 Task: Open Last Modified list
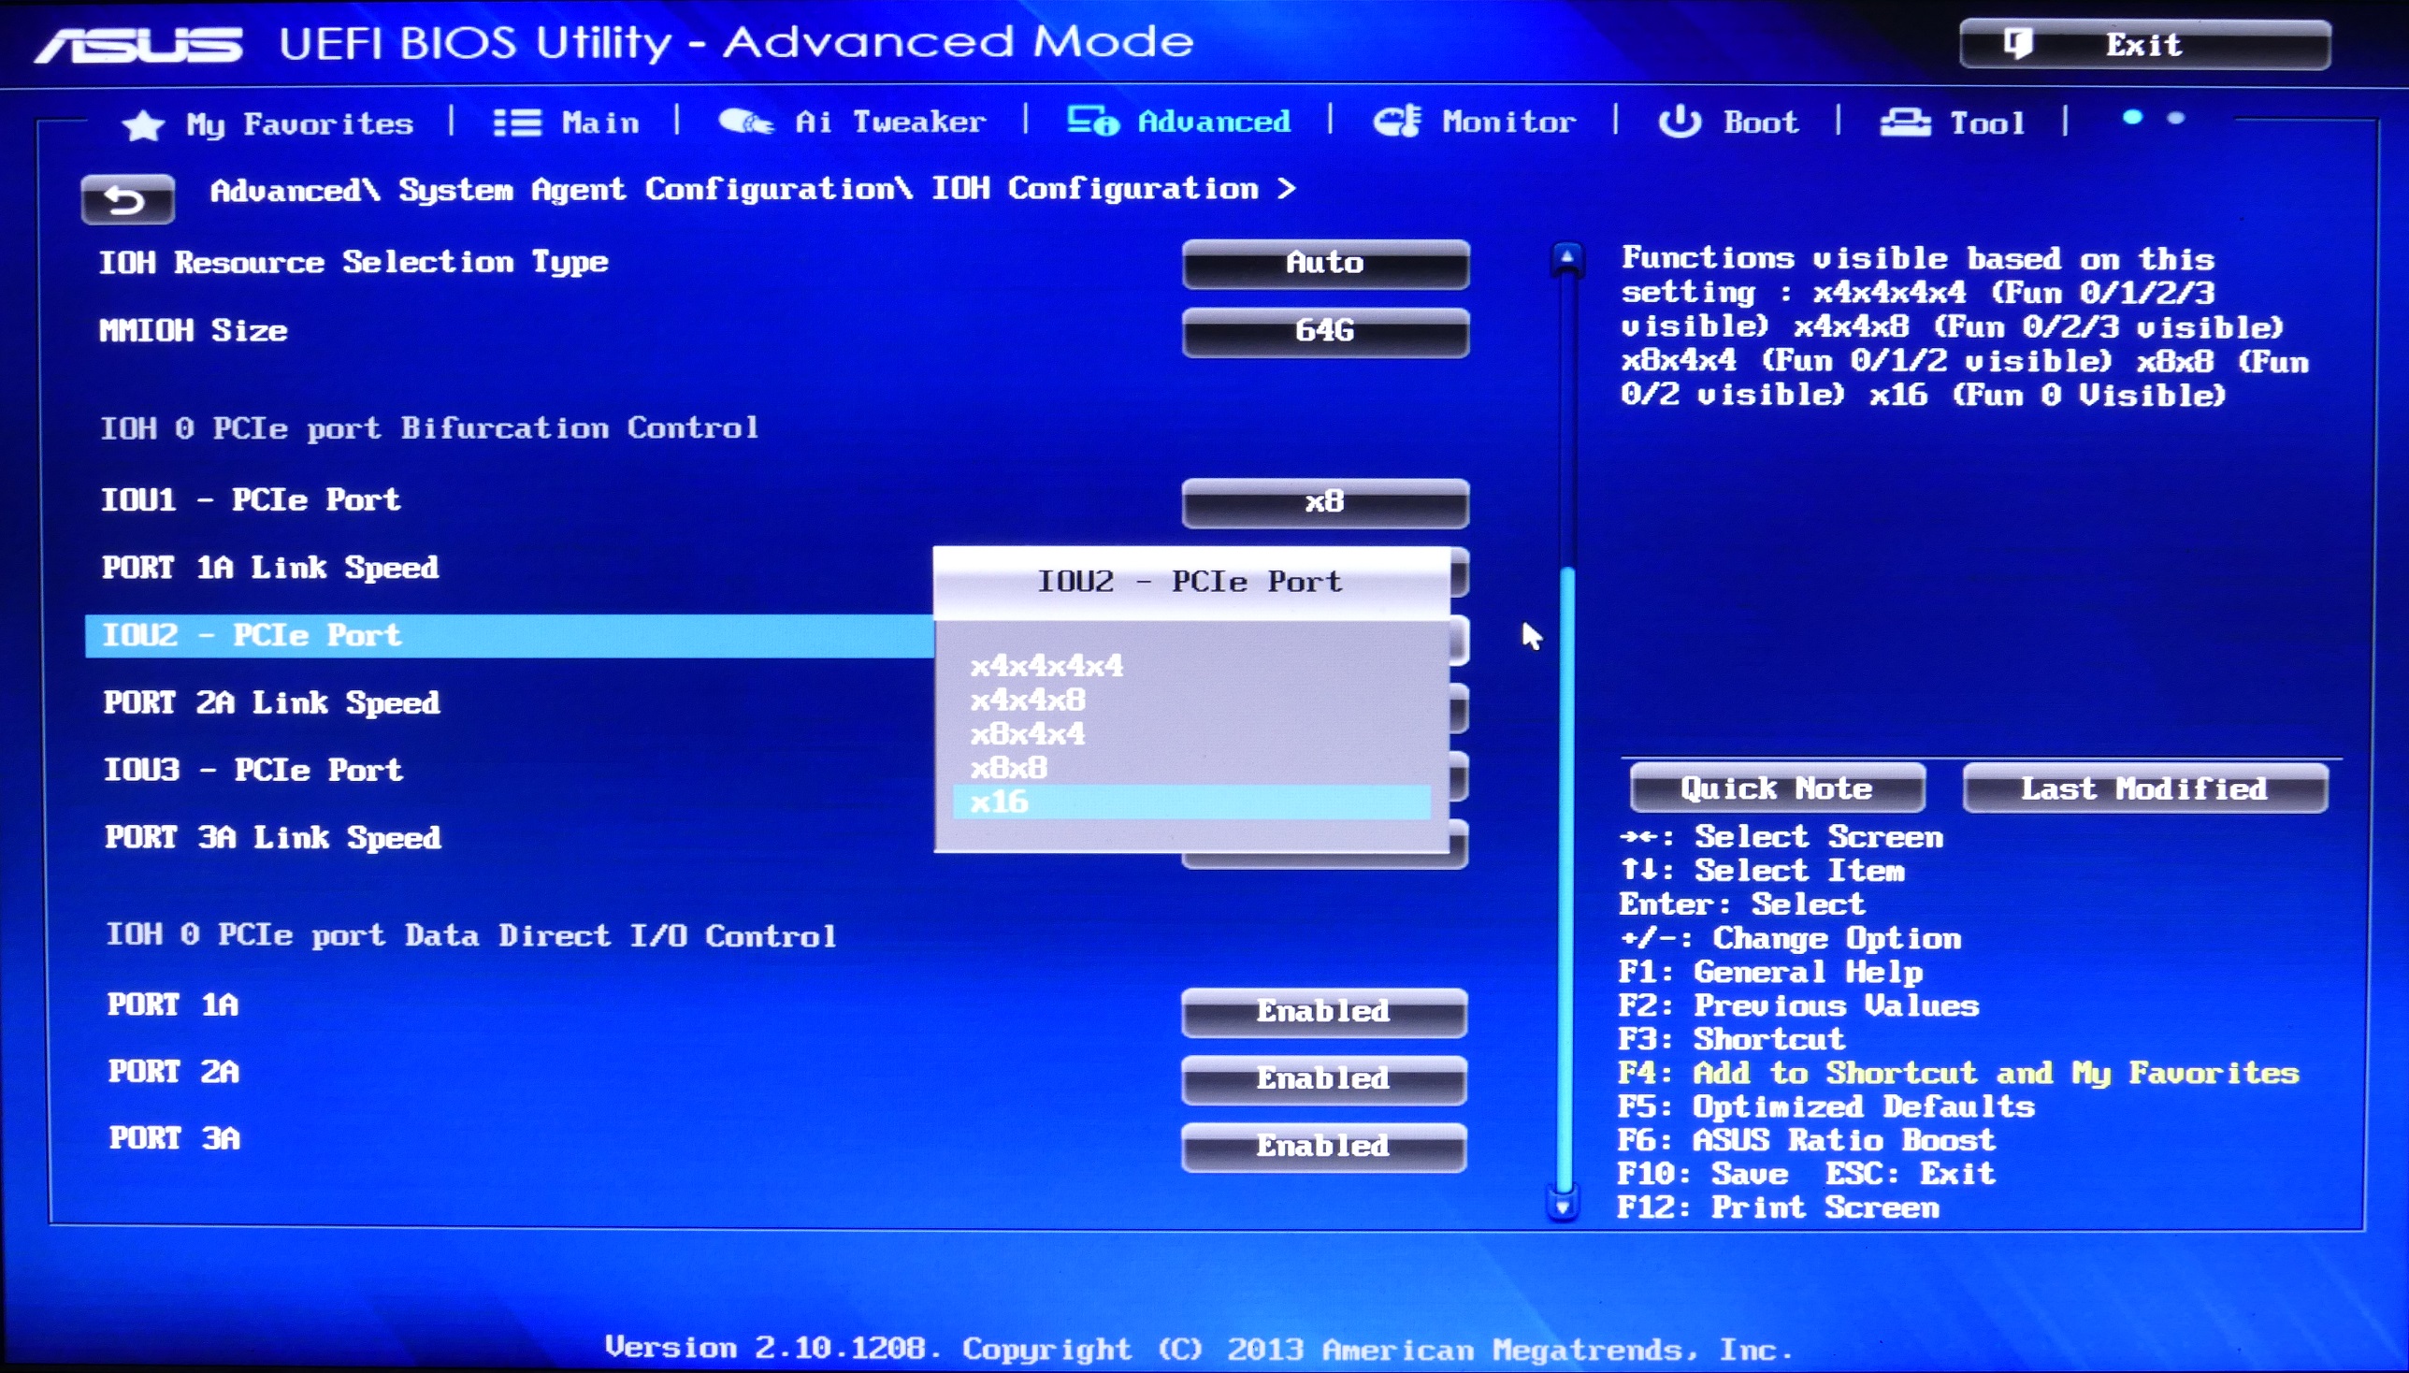click(2145, 788)
